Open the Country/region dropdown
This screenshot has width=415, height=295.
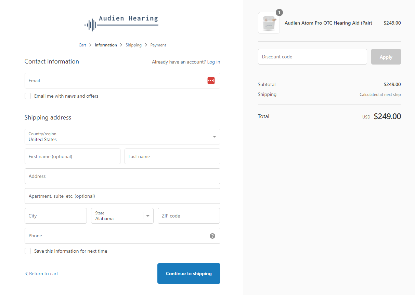122,137
